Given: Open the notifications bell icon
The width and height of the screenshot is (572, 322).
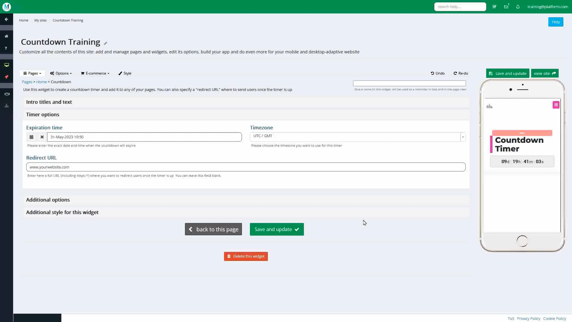Looking at the screenshot, I should tap(518, 7).
